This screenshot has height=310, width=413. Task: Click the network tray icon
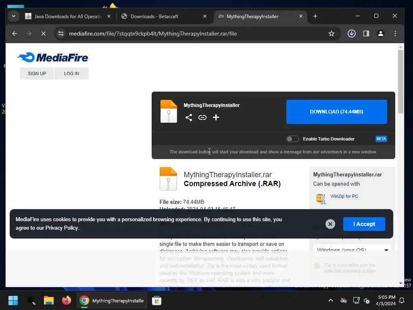[x=356, y=300]
